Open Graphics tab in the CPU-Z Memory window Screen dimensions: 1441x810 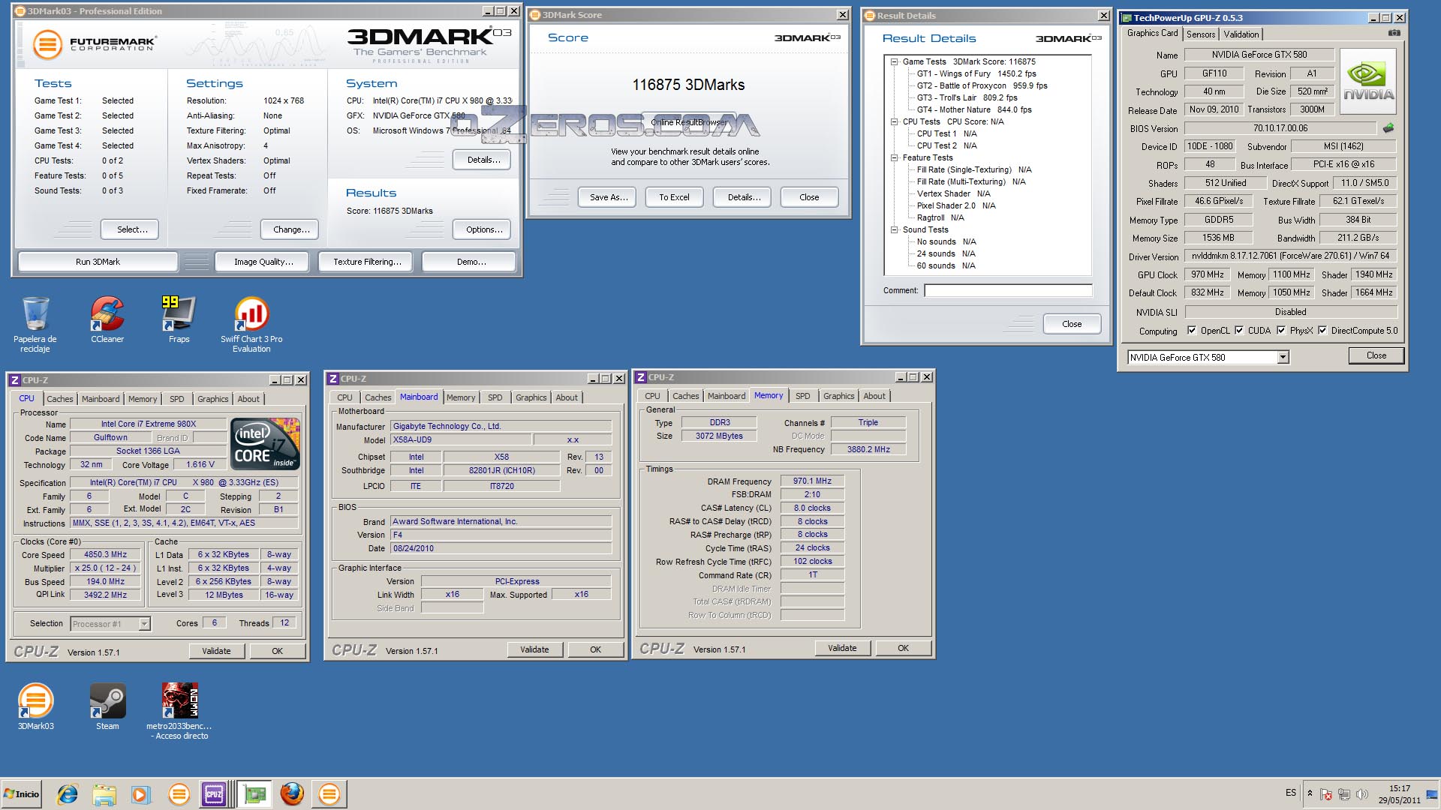838,396
